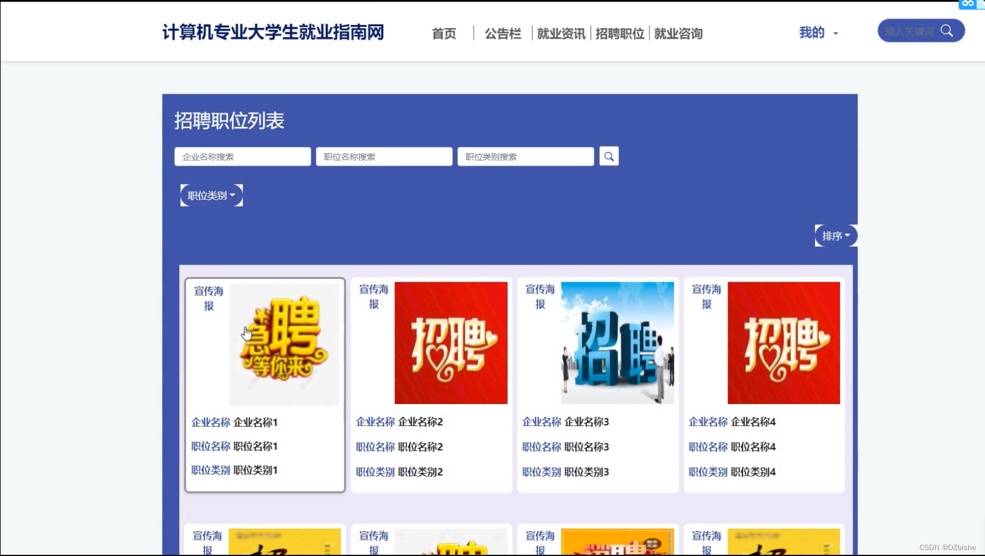Open the blue 3D 招聘 poster of 企业名称3
Screen dimensions: 985x556
pyautogui.click(x=617, y=343)
